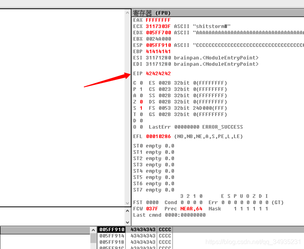The height and width of the screenshot is (249, 304).
Task: Toggle the A auxiliary flag bit
Action: [141, 96]
